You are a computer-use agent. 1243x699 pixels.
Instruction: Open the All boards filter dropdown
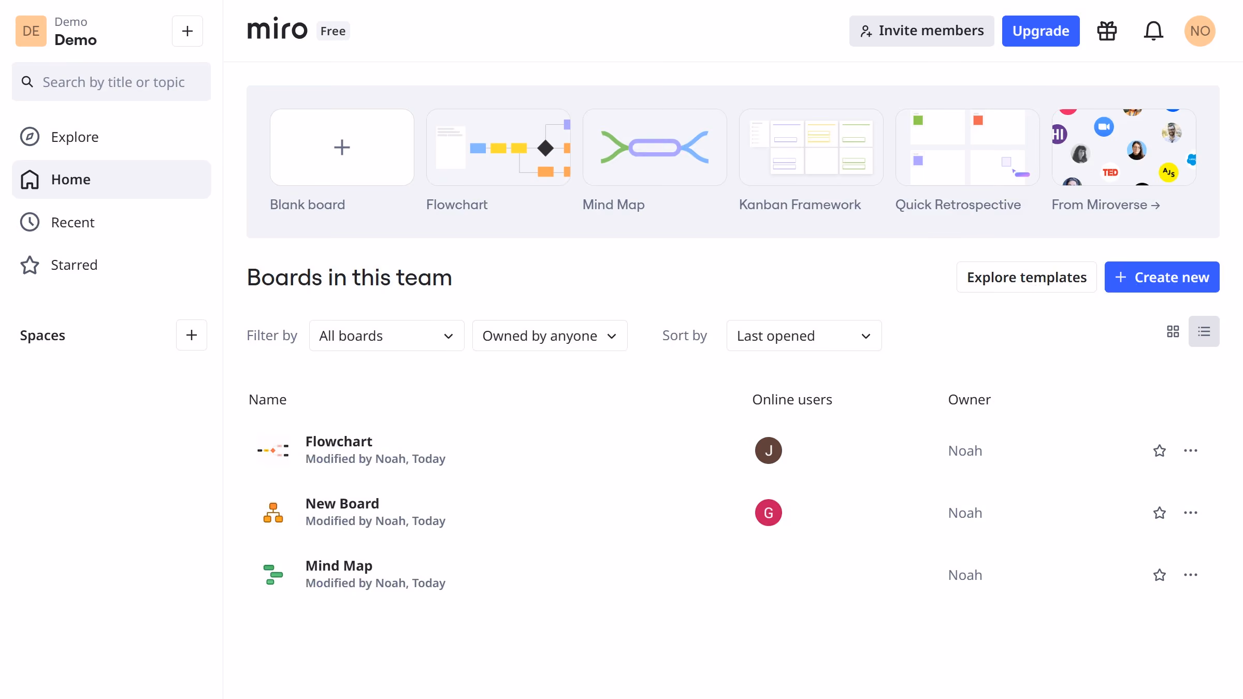[386, 336]
